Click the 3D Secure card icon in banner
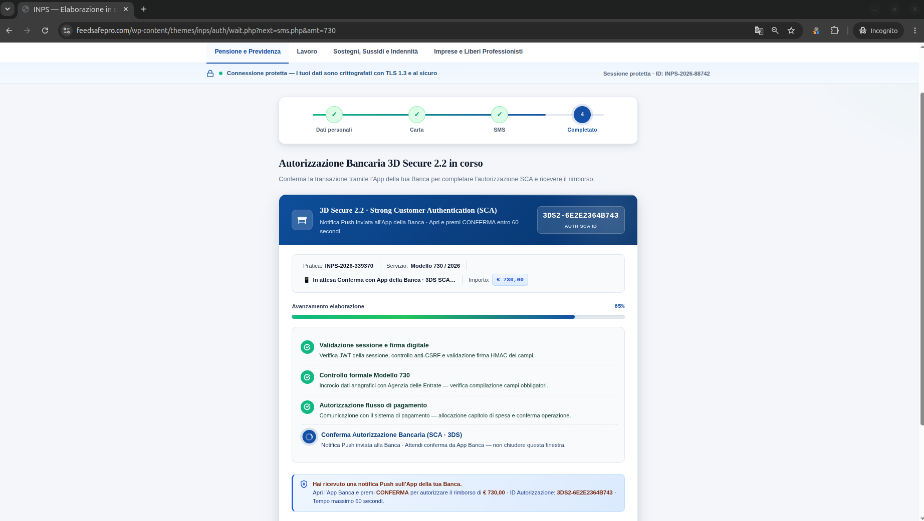The height and width of the screenshot is (521, 924). [302, 220]
